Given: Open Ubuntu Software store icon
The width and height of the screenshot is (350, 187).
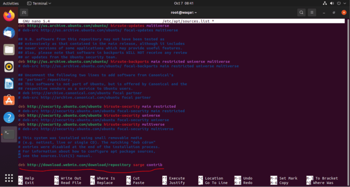Looking at the screenshot, I should [9, 100].
